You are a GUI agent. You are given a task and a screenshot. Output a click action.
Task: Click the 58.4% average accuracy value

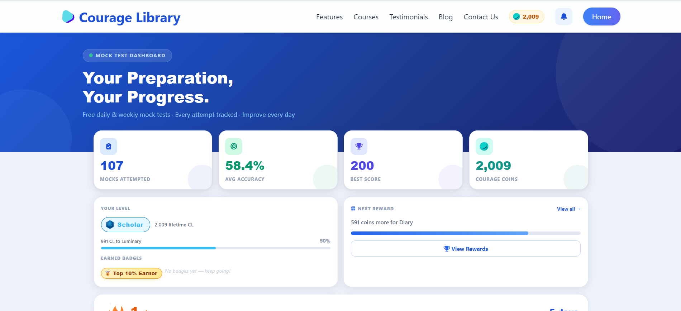[245, 166]
